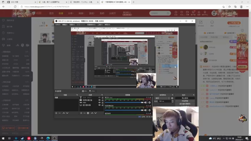Remove selected scene with minus icon
Image resolution: width=251 pixels, height=141 pixels.
(x=60, y=113)
